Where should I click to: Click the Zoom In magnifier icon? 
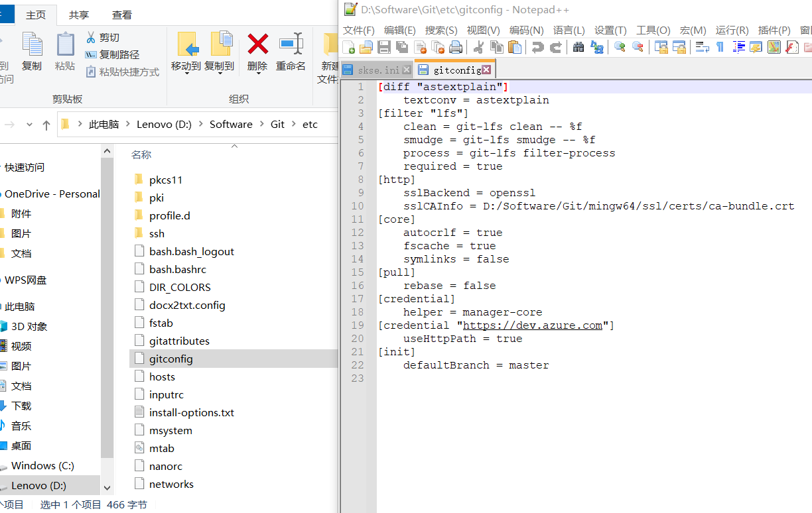pyautogui.click(x=620, y=47)
